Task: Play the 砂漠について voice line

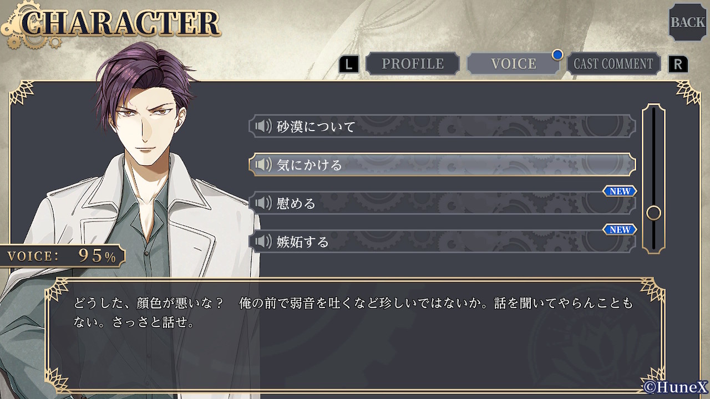Action: coord(442,126)
